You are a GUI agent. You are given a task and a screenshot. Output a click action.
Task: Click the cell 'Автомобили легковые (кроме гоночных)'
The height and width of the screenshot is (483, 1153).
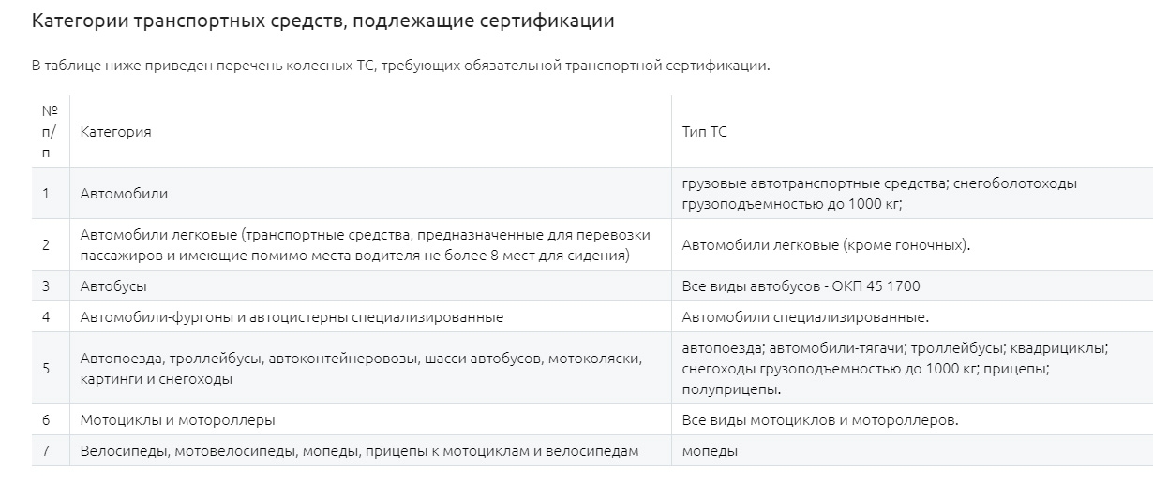(x=912, y=245)
